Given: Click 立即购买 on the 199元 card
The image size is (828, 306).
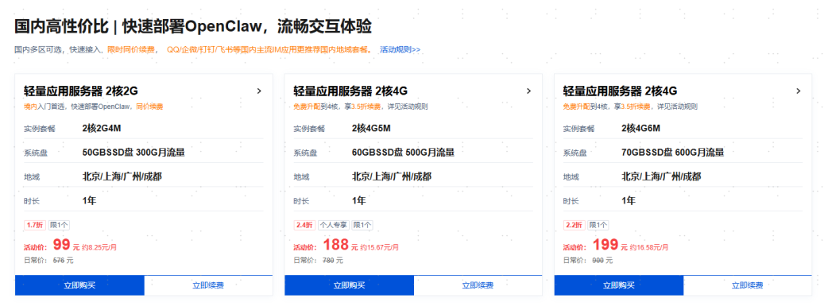Looking at the screenshot, I should coord(619,285).
